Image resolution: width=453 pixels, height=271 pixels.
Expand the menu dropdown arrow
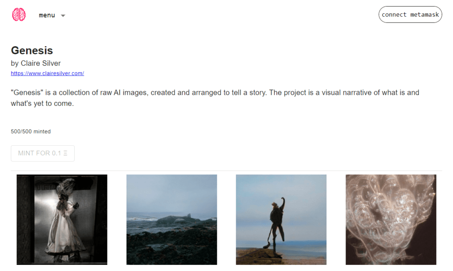[x=63, y=15]
